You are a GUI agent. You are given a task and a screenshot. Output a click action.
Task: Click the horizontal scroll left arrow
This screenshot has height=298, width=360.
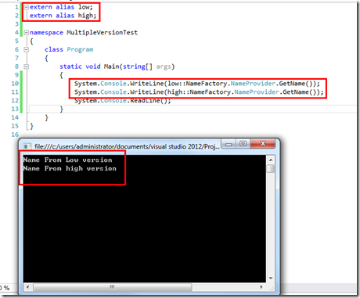[27, 287]
